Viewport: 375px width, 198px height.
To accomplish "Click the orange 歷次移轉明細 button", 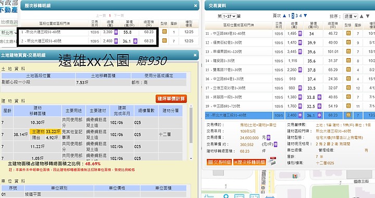I will 249,162.
